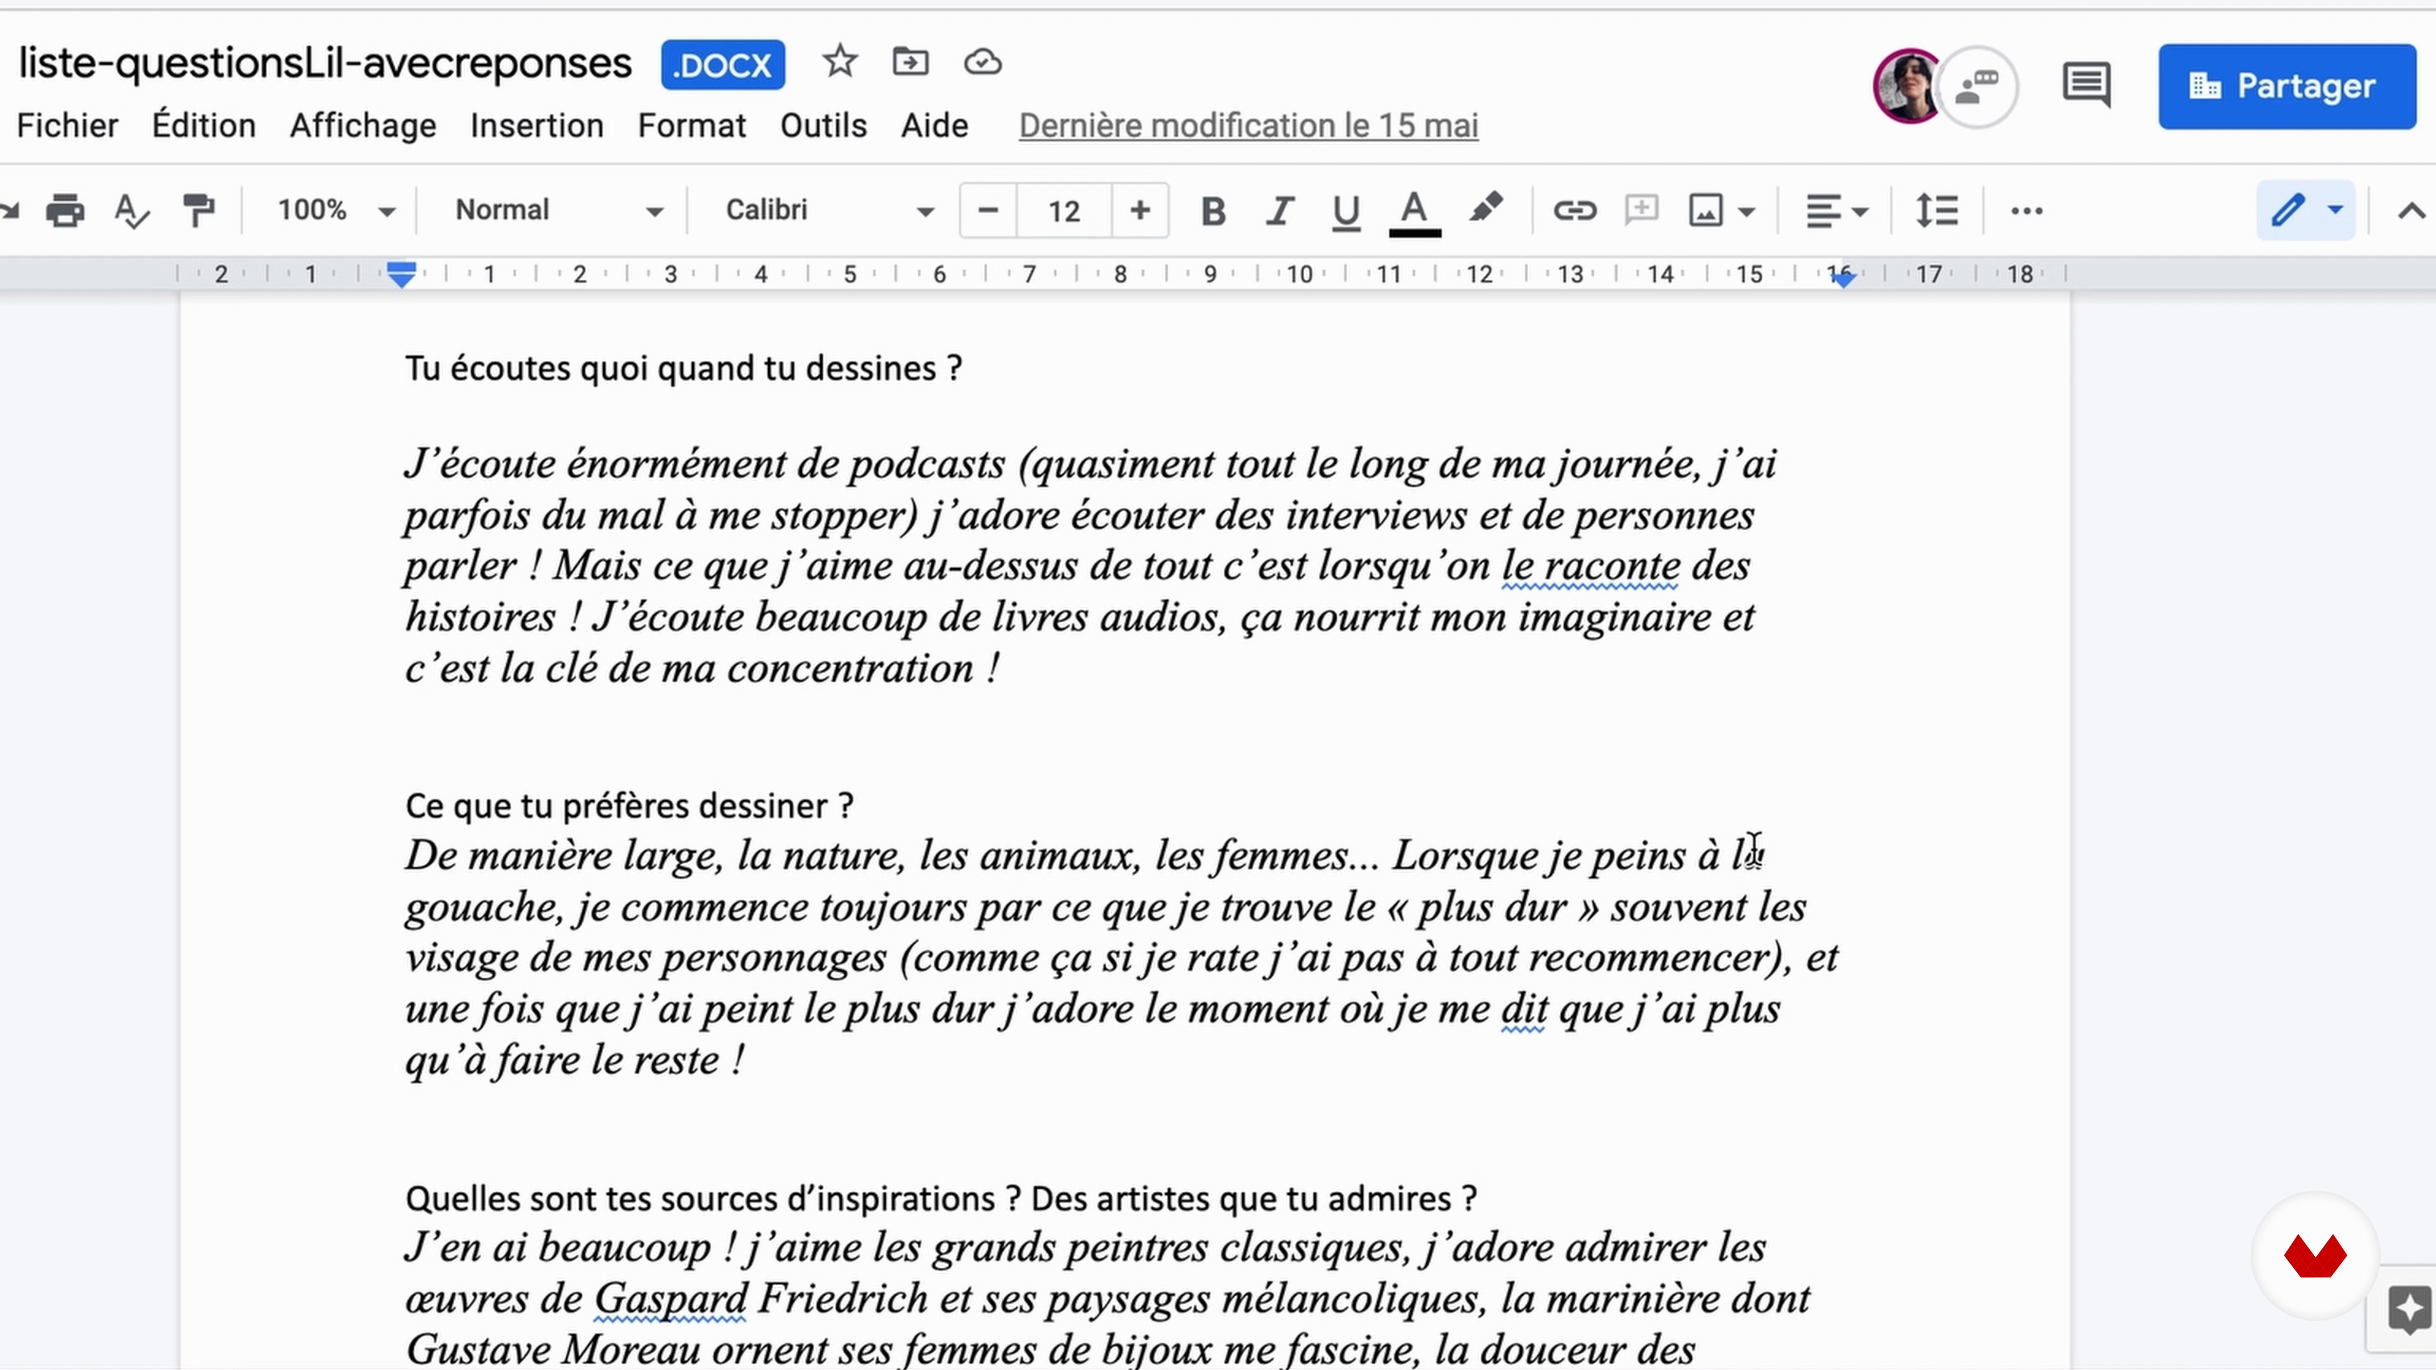2436x1370 pixels.
Task: Click the font size field showing 12
Action: click(x=1064, y=210)
